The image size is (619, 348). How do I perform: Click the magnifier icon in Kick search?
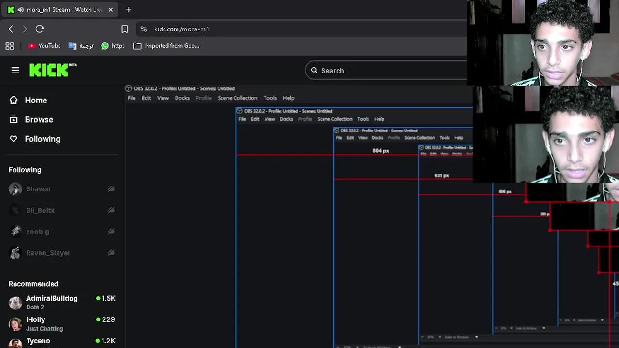[x=314, y=71]
